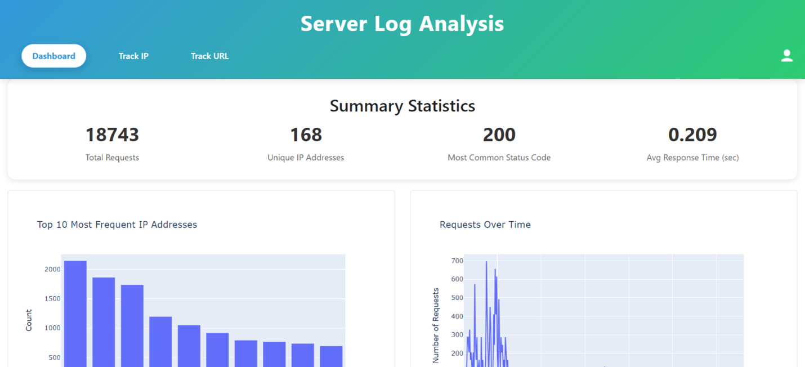Click the Count axis label

29,320
